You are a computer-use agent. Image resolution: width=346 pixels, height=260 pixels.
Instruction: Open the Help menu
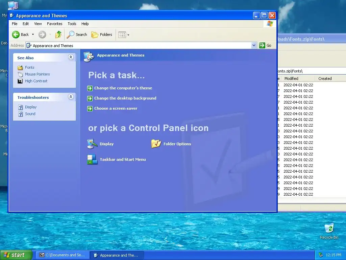pos(85,24)
